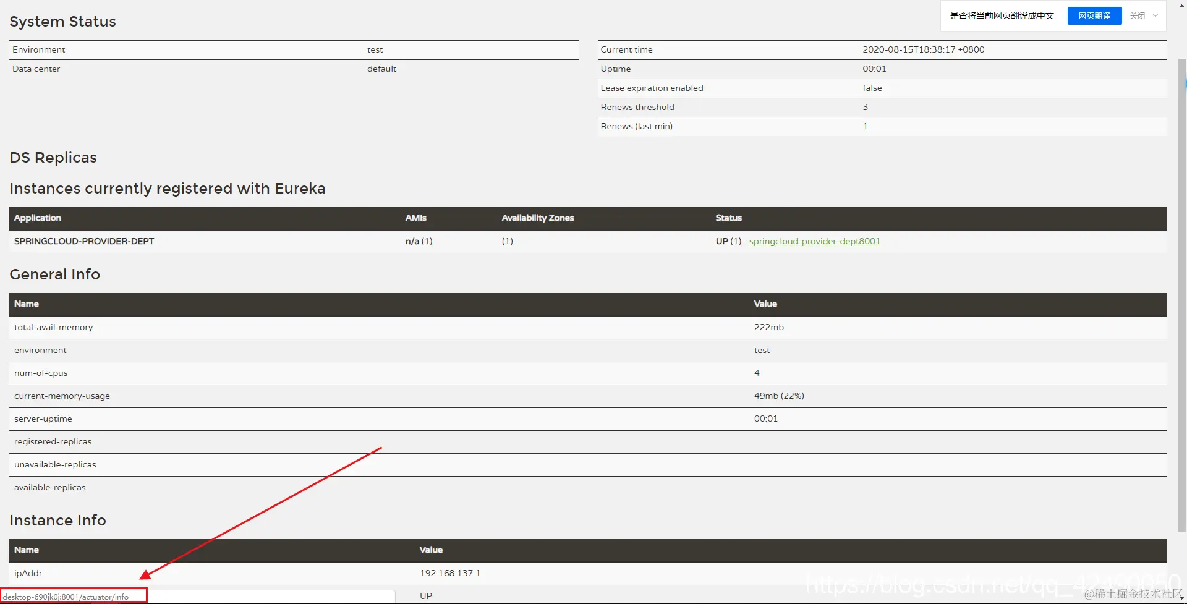The height and width of the screenshot is (604, 1187).
Task: Select the 222mb memory value
Action: pyautogui.click(x=769, y=327)
